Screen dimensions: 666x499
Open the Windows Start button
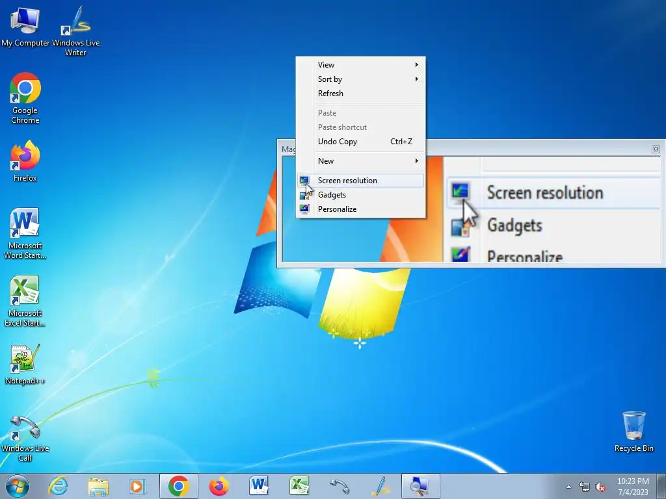(18, 486)
